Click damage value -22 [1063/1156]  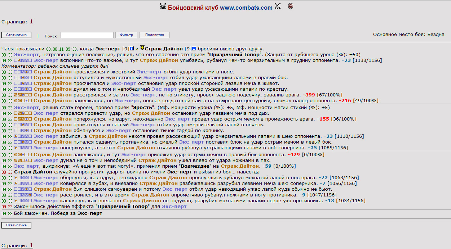(339, 178)
